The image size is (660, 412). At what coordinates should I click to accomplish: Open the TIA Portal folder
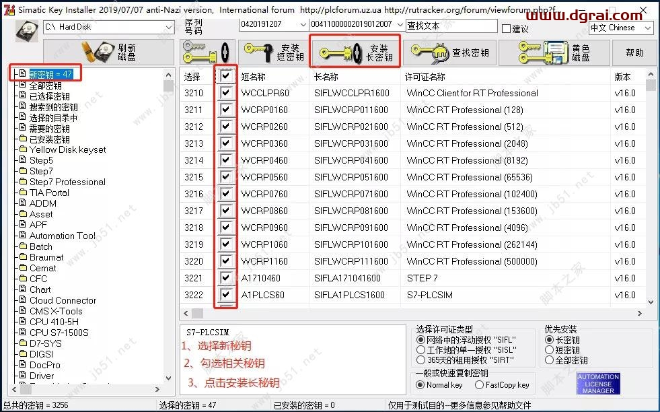pyautogui.click(x=49, y=193)
